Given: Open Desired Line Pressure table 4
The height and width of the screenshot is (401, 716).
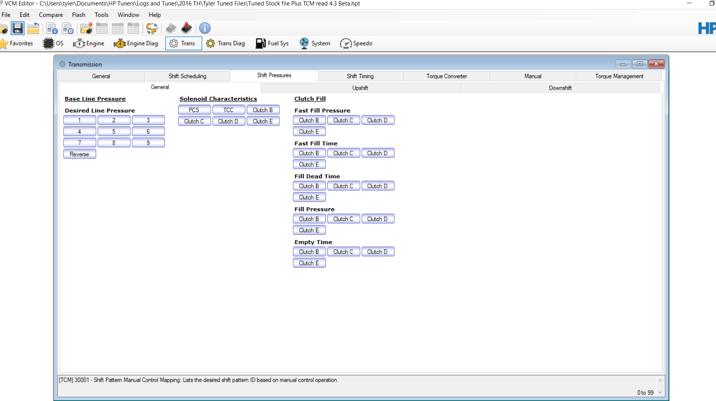Looking at the screenshot, I should coord(79,131).
